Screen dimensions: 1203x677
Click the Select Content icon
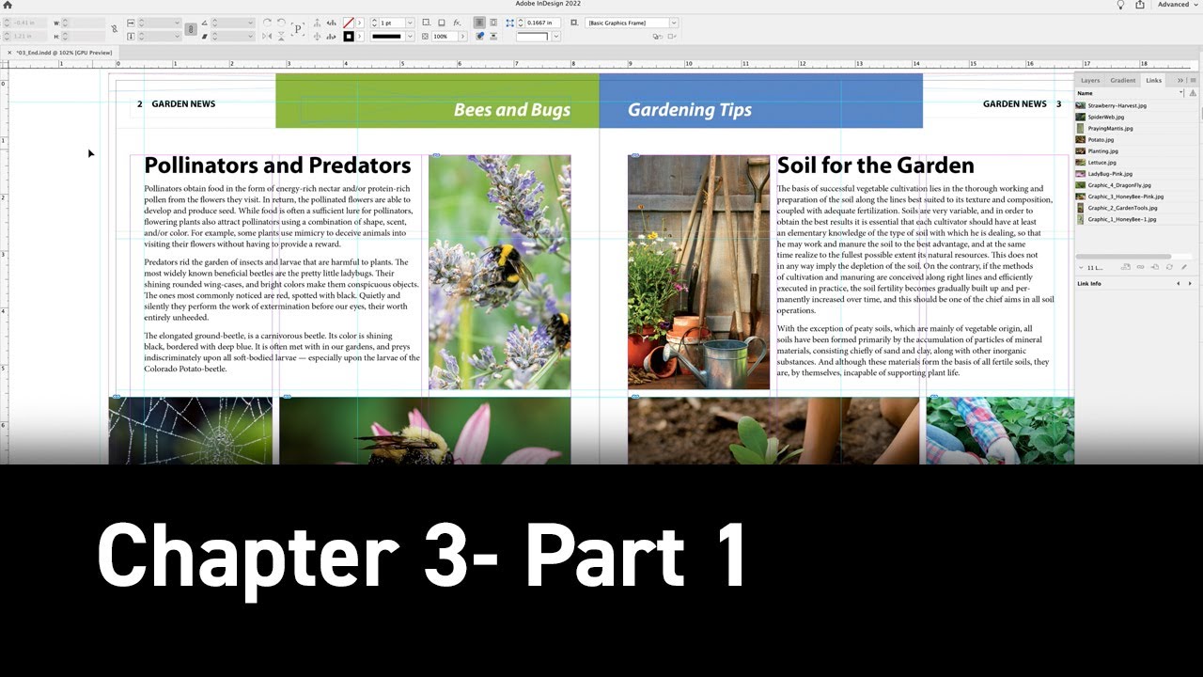317,36
